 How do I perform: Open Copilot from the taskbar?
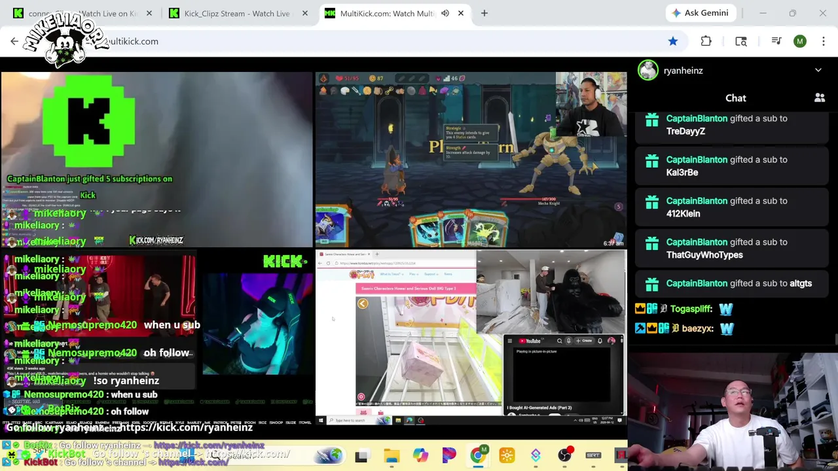pos(420,455)
